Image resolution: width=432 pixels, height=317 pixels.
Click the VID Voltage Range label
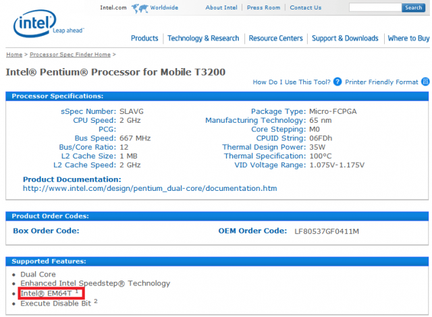click(270, 165)
